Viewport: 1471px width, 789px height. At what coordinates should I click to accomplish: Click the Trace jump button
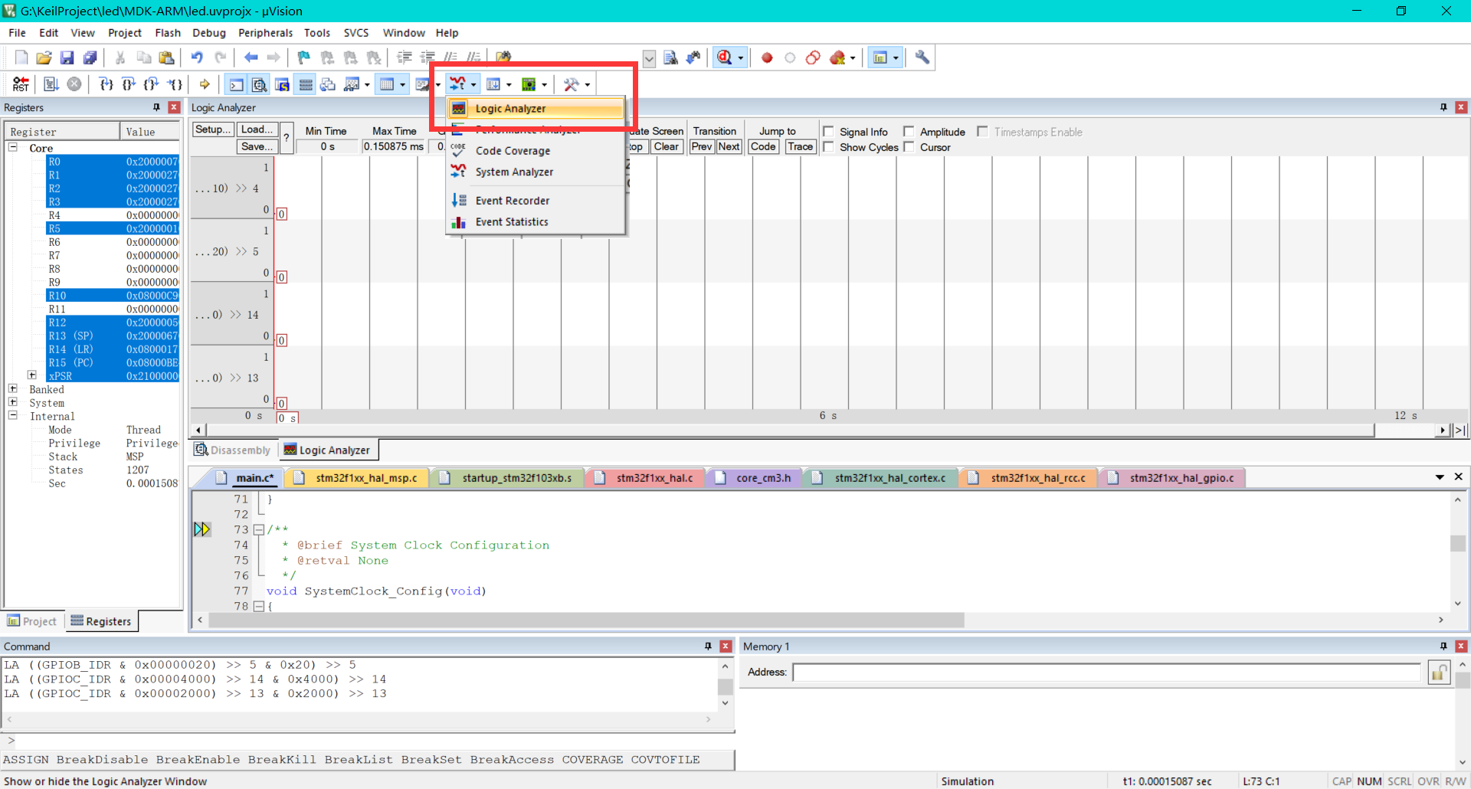(800, 146)
